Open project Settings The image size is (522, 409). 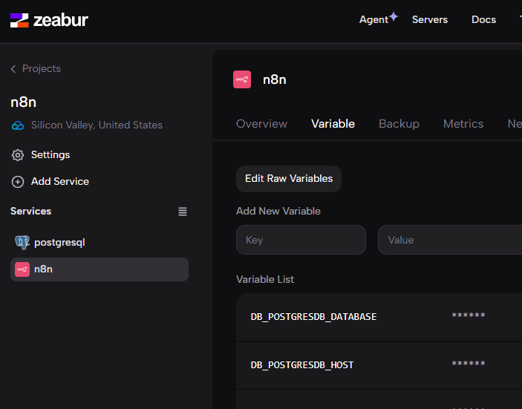[50, 154]
